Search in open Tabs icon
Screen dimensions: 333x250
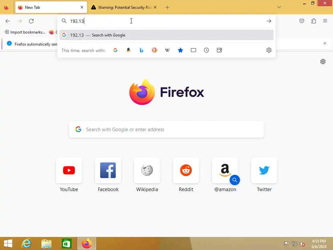click(x=193, y=50)
